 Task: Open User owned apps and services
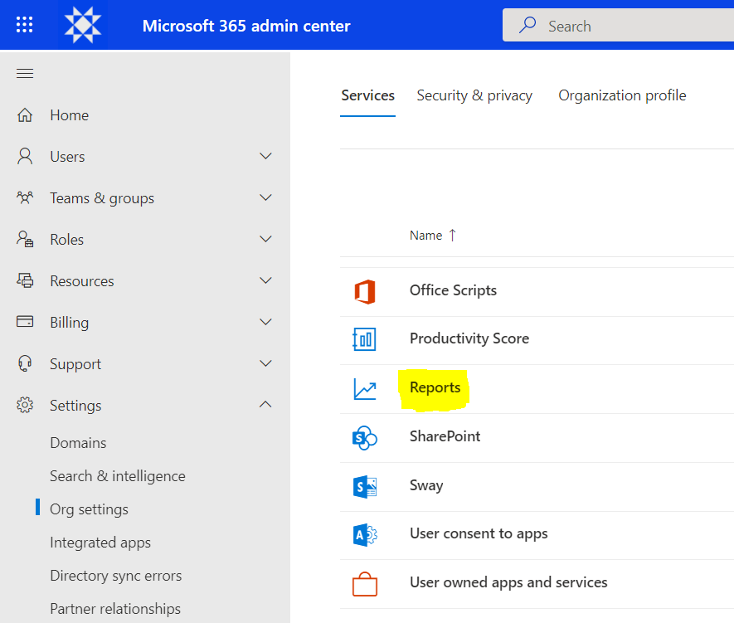508,582
